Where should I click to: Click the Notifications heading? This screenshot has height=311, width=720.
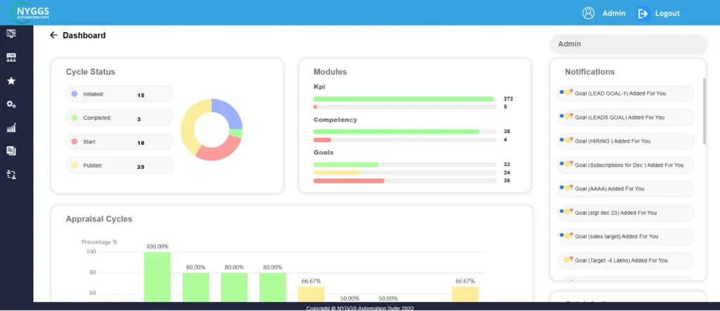(590, 72)
